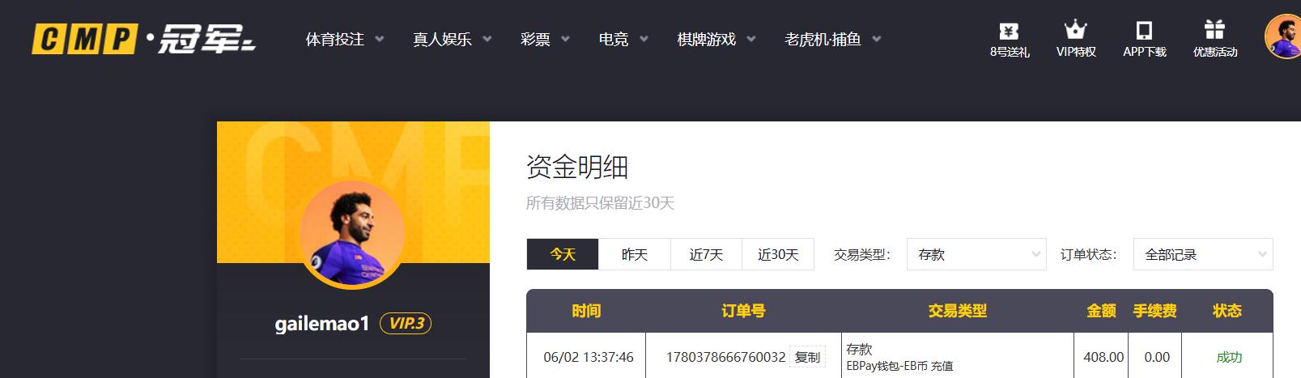Viewport: 1301px width, 378px height.
Task: Open the 彩票 menu
Action: click(x=535, y=39)
